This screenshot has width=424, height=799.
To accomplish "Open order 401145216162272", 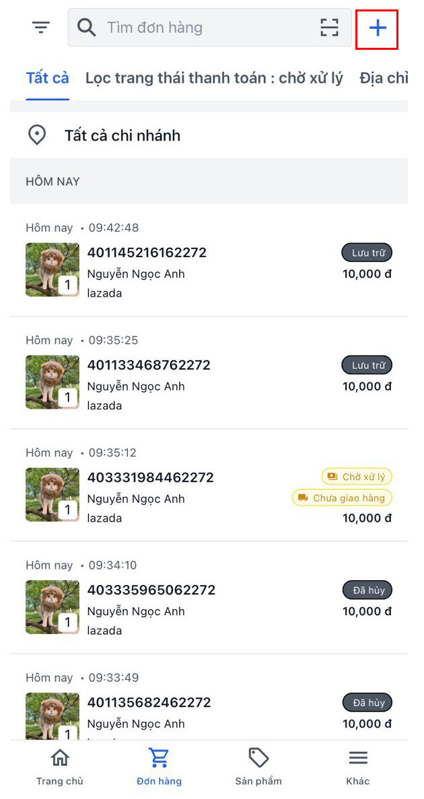I will [x=147, y=253].
